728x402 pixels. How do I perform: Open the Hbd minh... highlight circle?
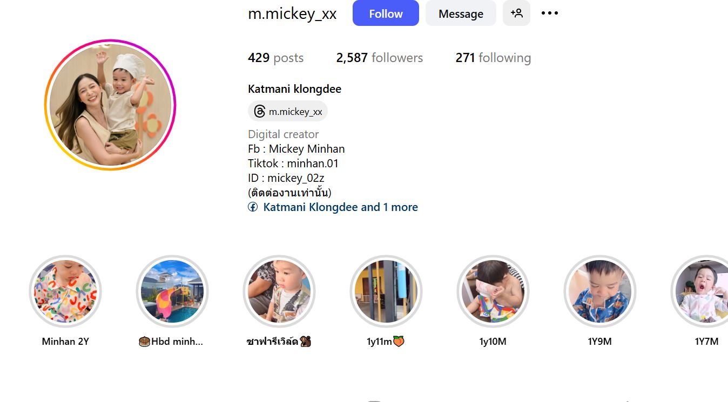click(x=172, y=291)
